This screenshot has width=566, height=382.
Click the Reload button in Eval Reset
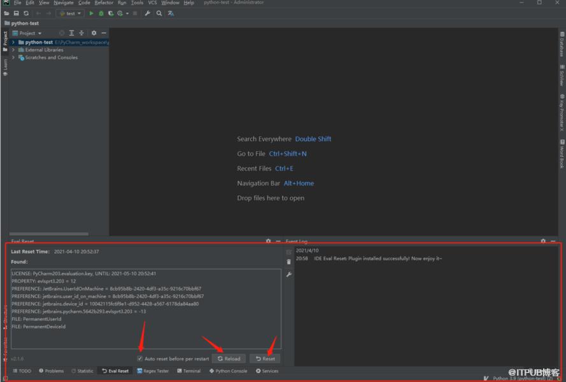coord(229,358)
